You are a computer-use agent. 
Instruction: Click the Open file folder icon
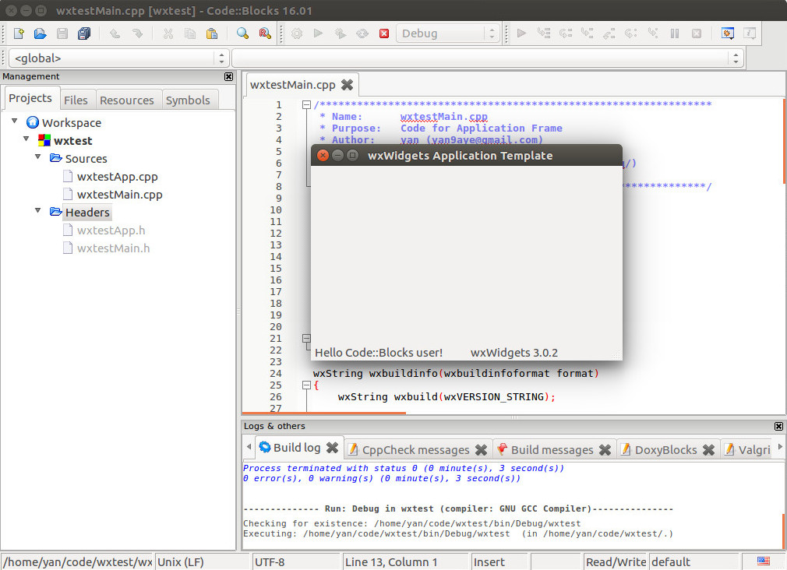pyautogui.click(x=41, y=33)
